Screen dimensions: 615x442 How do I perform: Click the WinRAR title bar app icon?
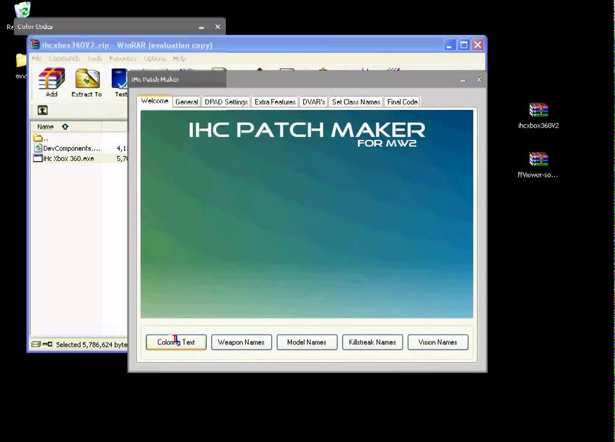pos(35,44)
